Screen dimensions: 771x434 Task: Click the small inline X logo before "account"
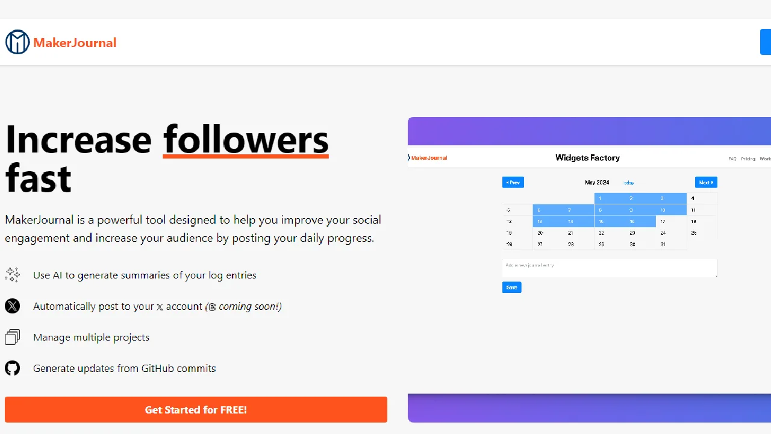tap(160, 307)
